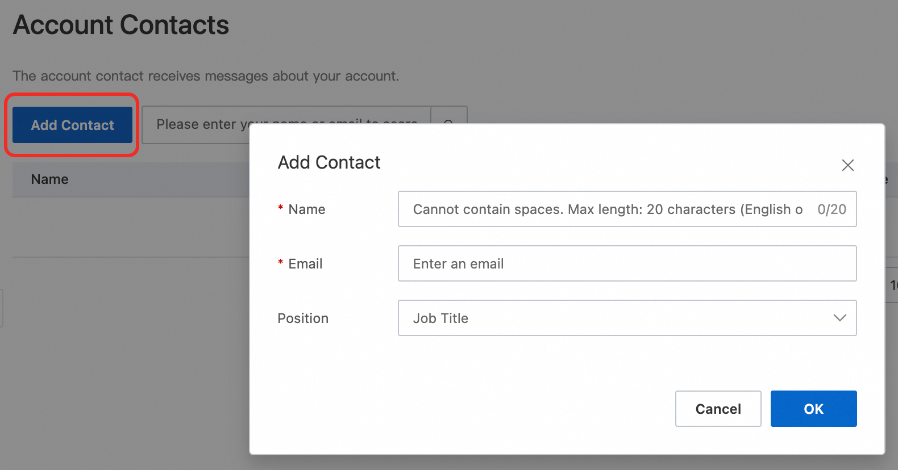The image size is (898, 470).
Task: Click the Position dropdown chevron arrow
Action: point(839,318)
